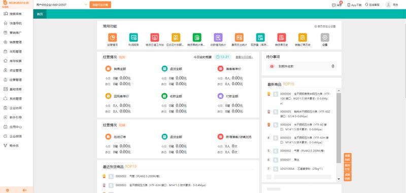
Task: Click the bottom orange floating 桌面快捷 button
Action: pyautogui.click(x=348, y=176)
